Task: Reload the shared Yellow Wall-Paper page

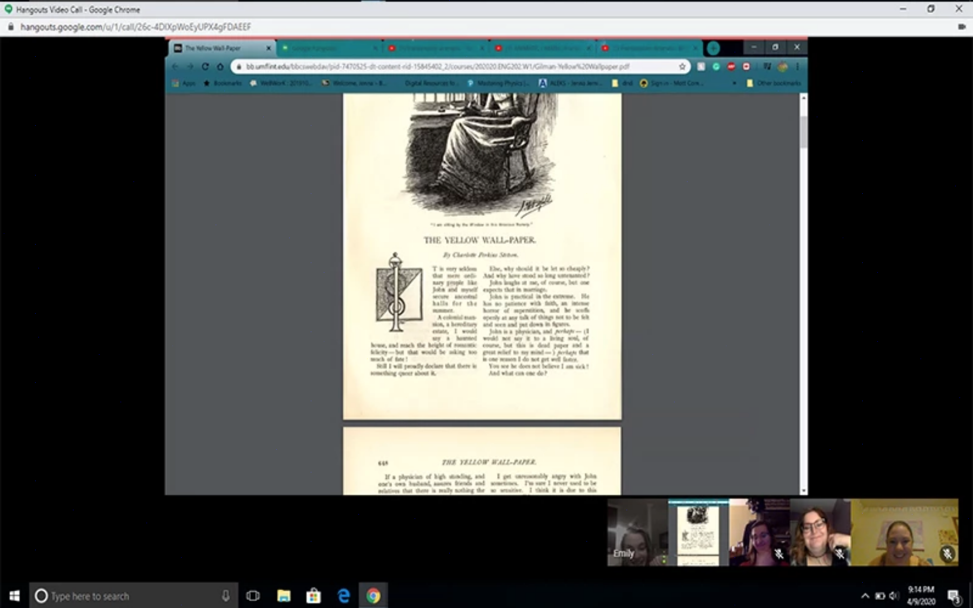Action: pos(205,66)
